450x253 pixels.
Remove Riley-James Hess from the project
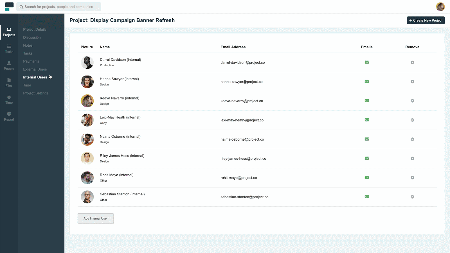412,159
